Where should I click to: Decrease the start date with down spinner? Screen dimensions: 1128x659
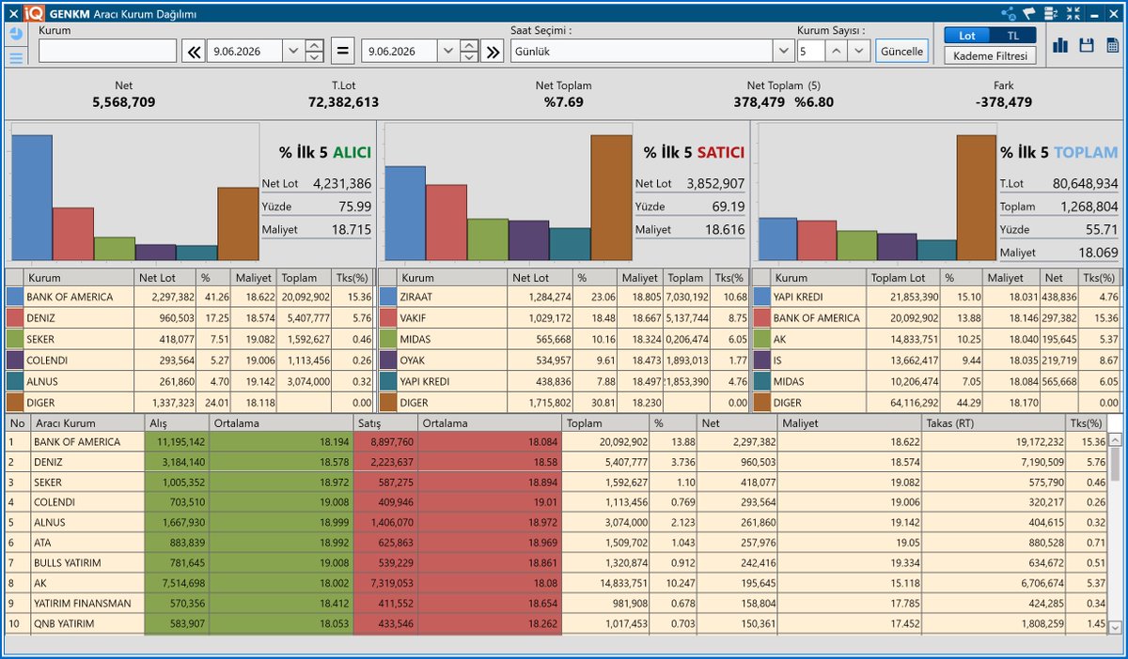tap(315, 57)
